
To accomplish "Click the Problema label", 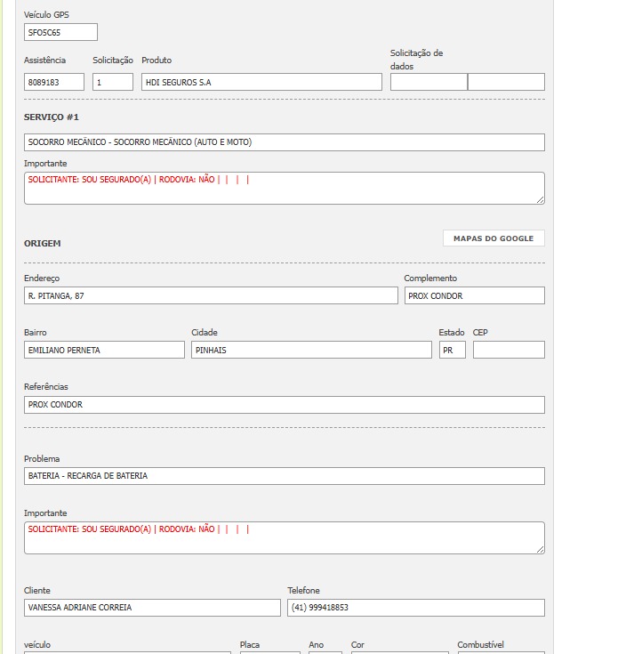I will tap(42, 459).
